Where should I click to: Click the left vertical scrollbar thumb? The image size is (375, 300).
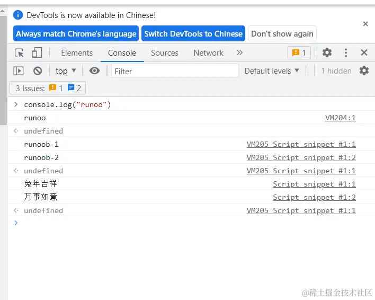tap(3, 70)
